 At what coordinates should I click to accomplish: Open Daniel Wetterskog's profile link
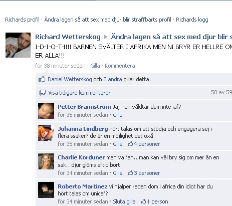[x=70, y=79]
